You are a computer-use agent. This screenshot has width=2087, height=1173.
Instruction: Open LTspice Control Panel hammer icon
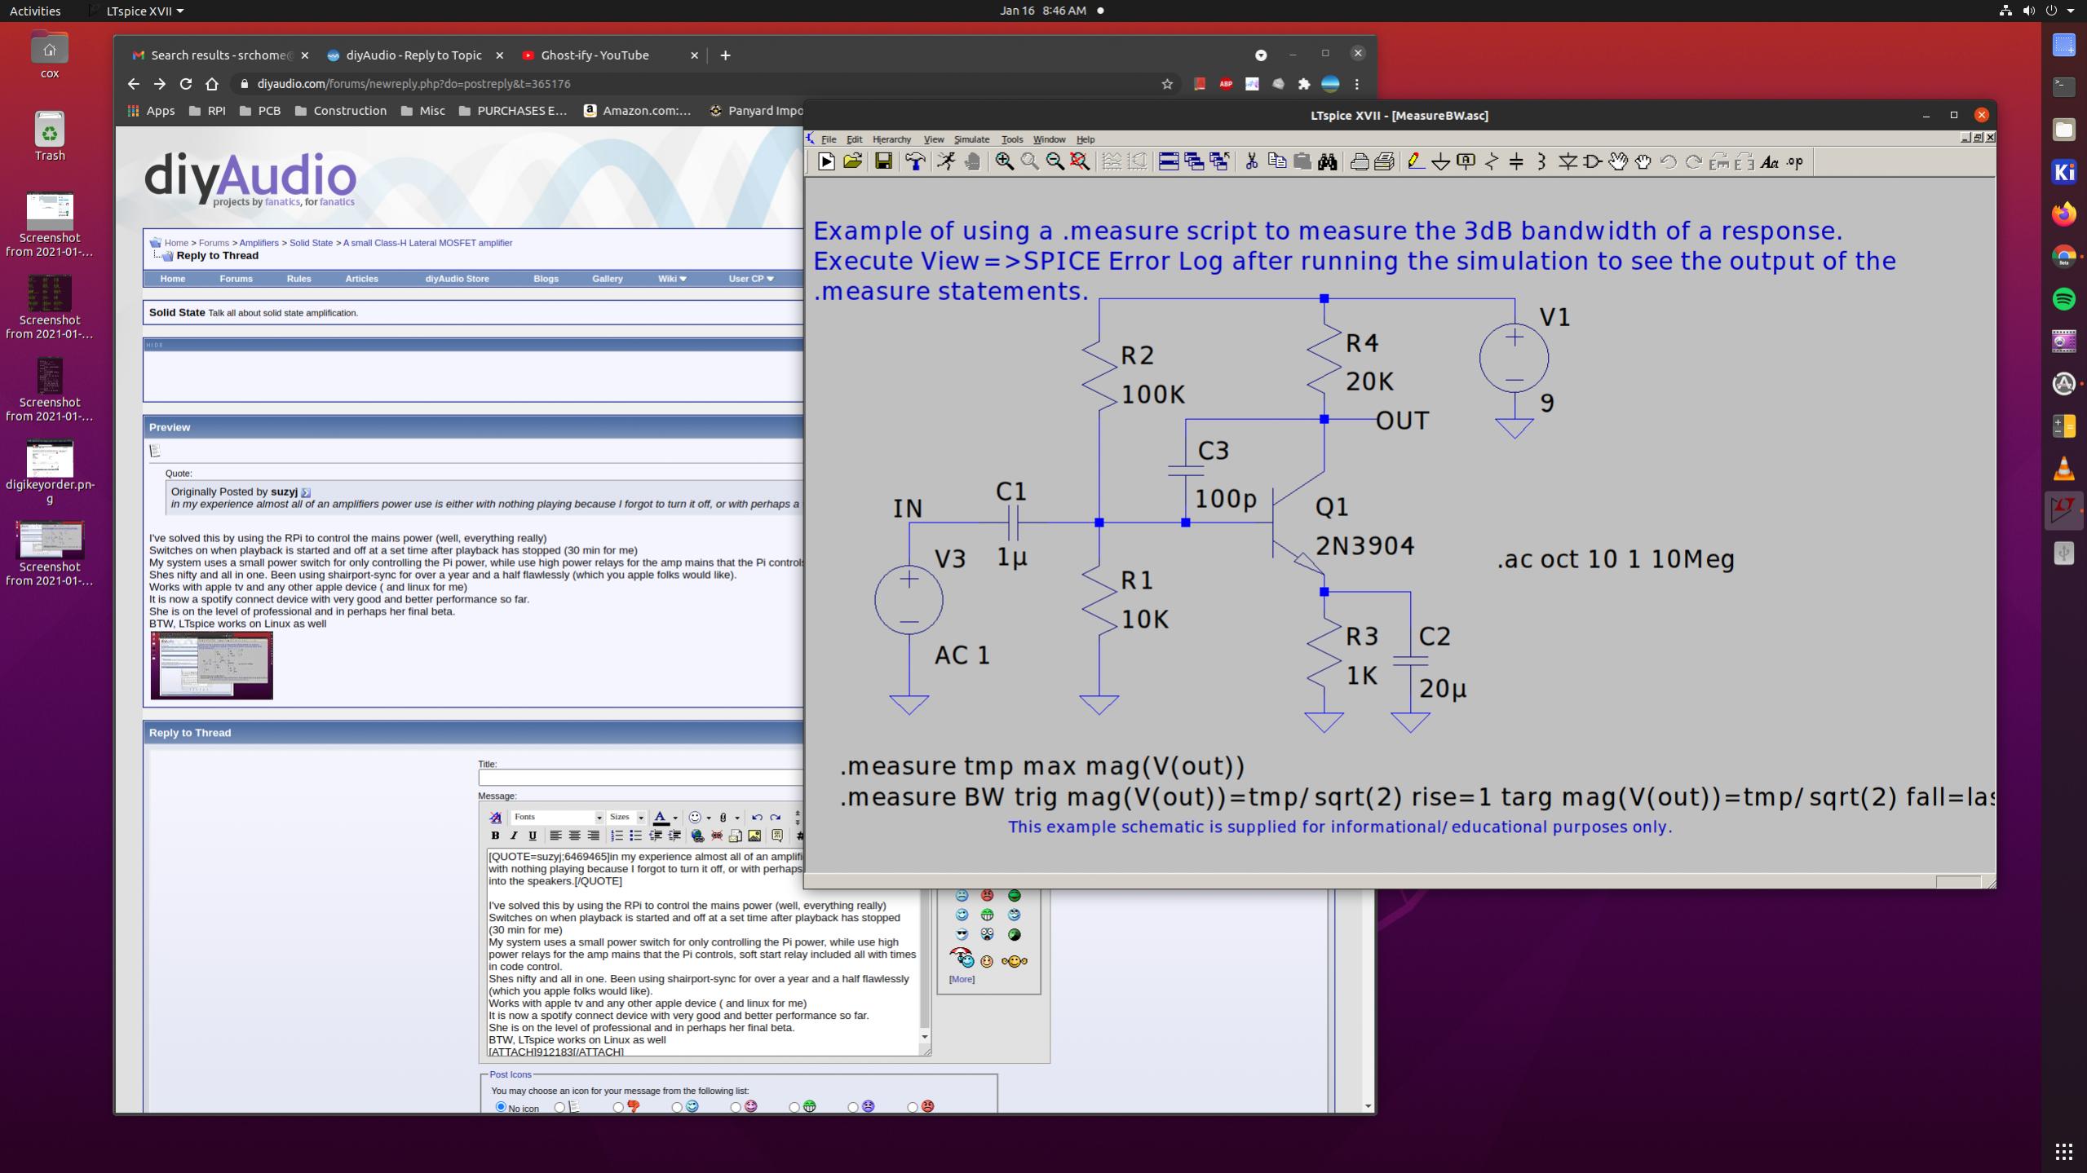point(915,161)
